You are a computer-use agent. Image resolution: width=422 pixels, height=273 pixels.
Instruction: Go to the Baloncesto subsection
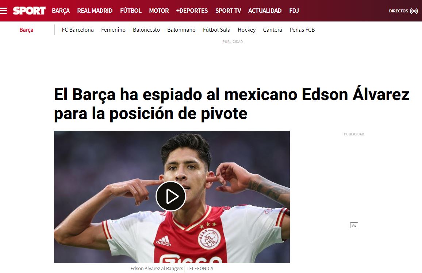point(146,30)
